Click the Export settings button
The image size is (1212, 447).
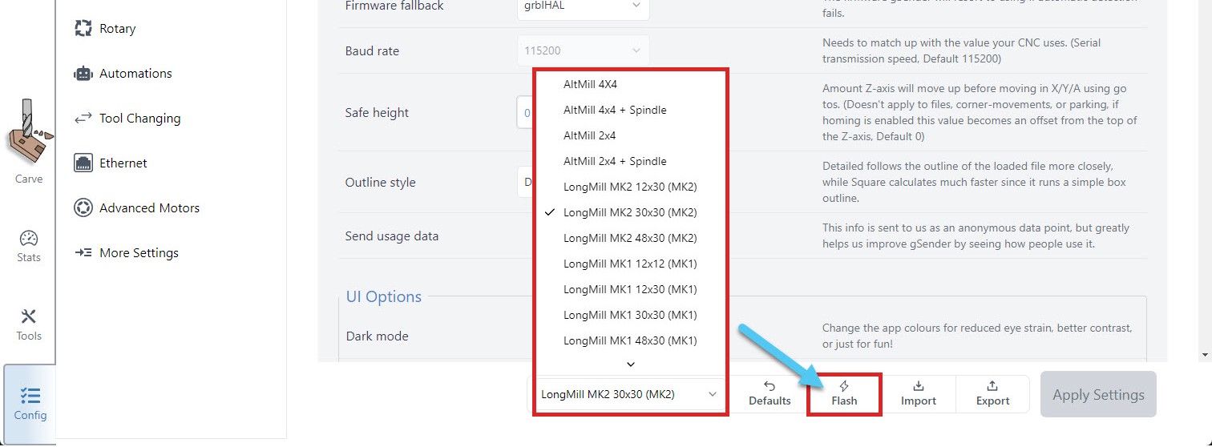[992, 393]
